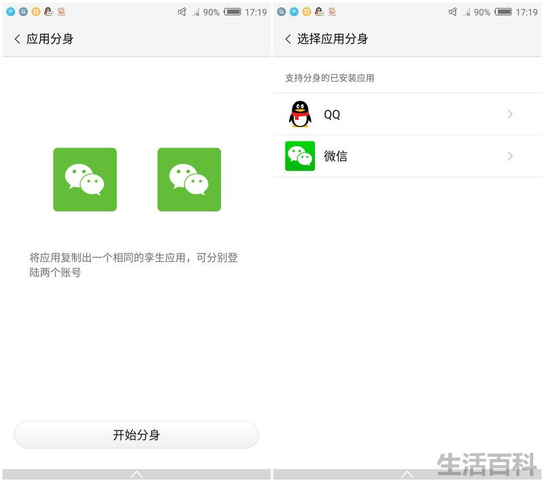Go back from the 应用分身 screen
Screen dimensions: 544x482
(x=18, y=39)
